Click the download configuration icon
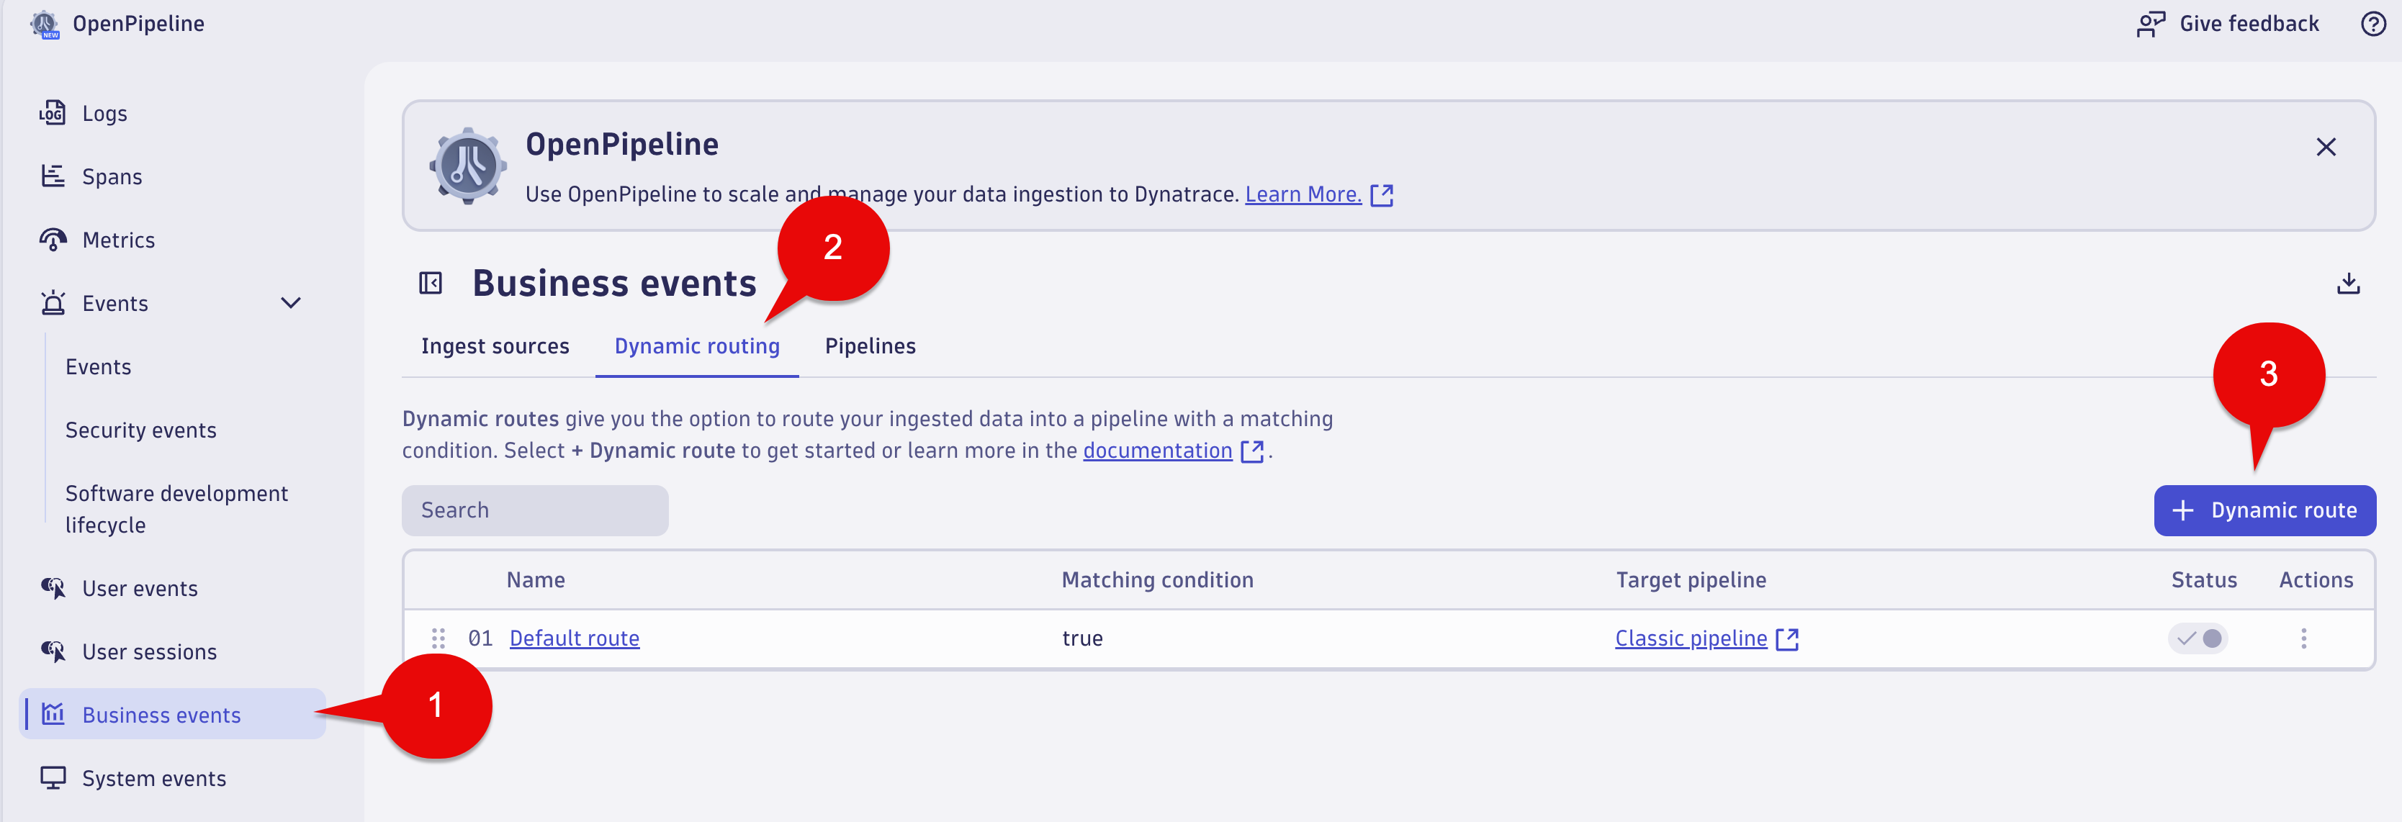The height and width of the screenshot is (822, 2402). 2348,284
